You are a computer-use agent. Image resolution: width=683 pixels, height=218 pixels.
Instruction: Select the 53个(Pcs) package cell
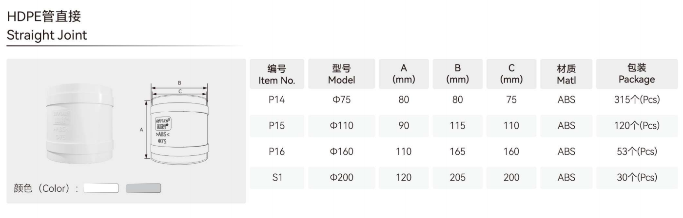[637, 151]
